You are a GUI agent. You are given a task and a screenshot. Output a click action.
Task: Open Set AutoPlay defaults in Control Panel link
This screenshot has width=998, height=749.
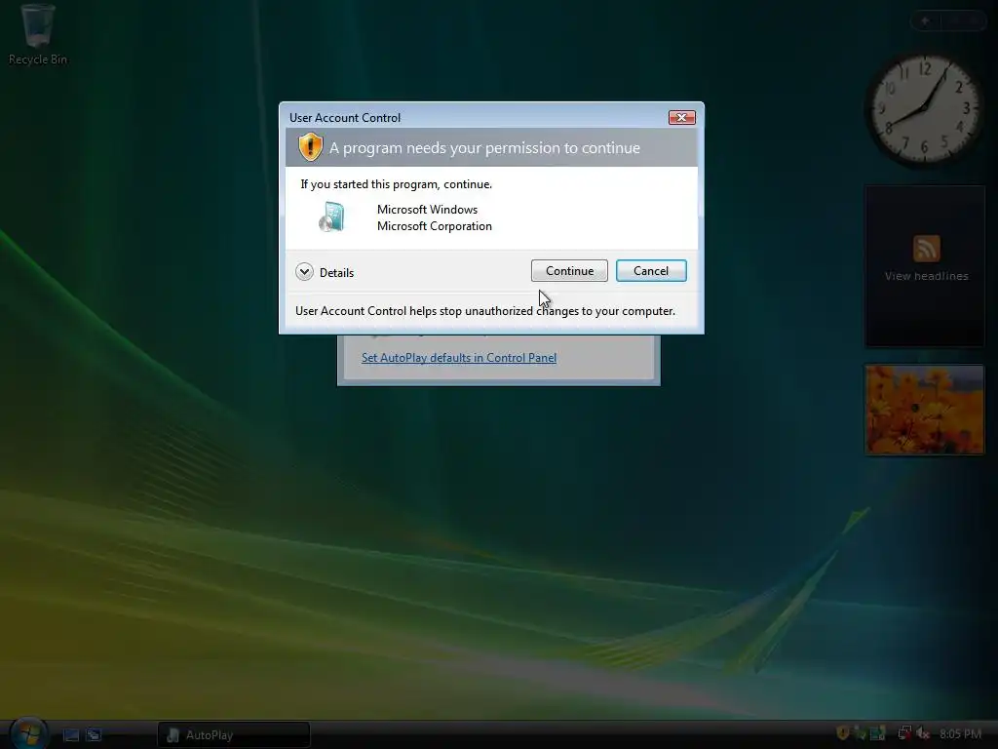click(x=459, y=358)
